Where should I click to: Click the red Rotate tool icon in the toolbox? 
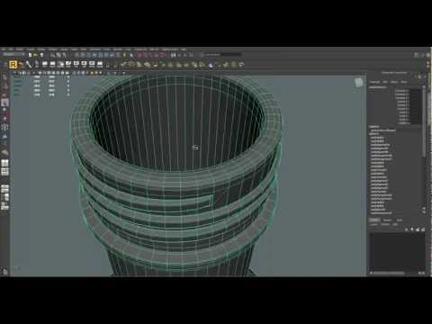4,111
